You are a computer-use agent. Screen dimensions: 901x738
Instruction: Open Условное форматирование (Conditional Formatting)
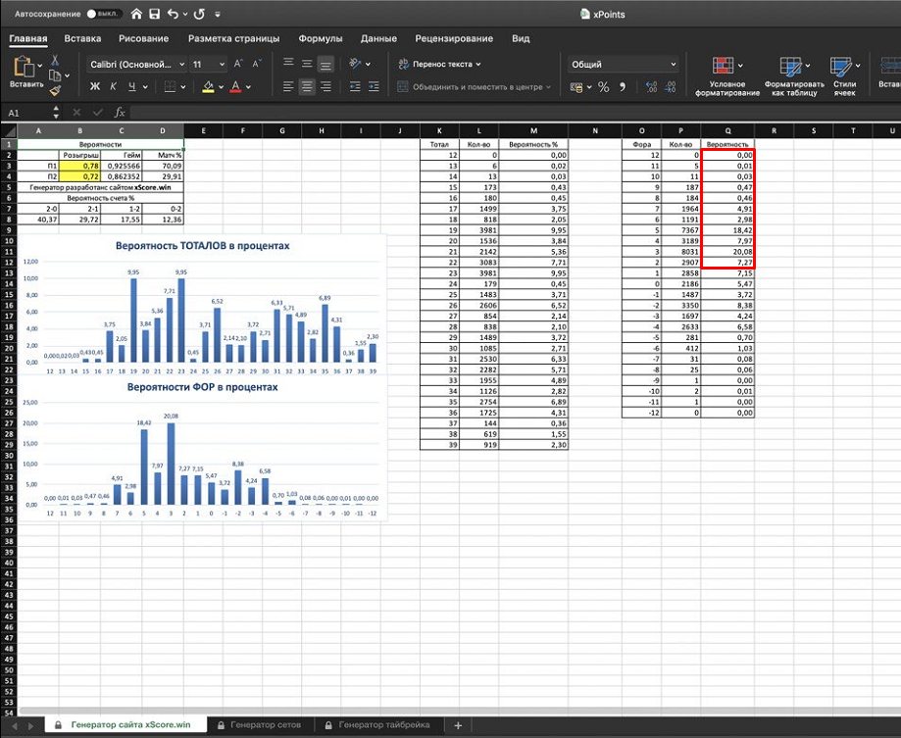click(727, 75)
